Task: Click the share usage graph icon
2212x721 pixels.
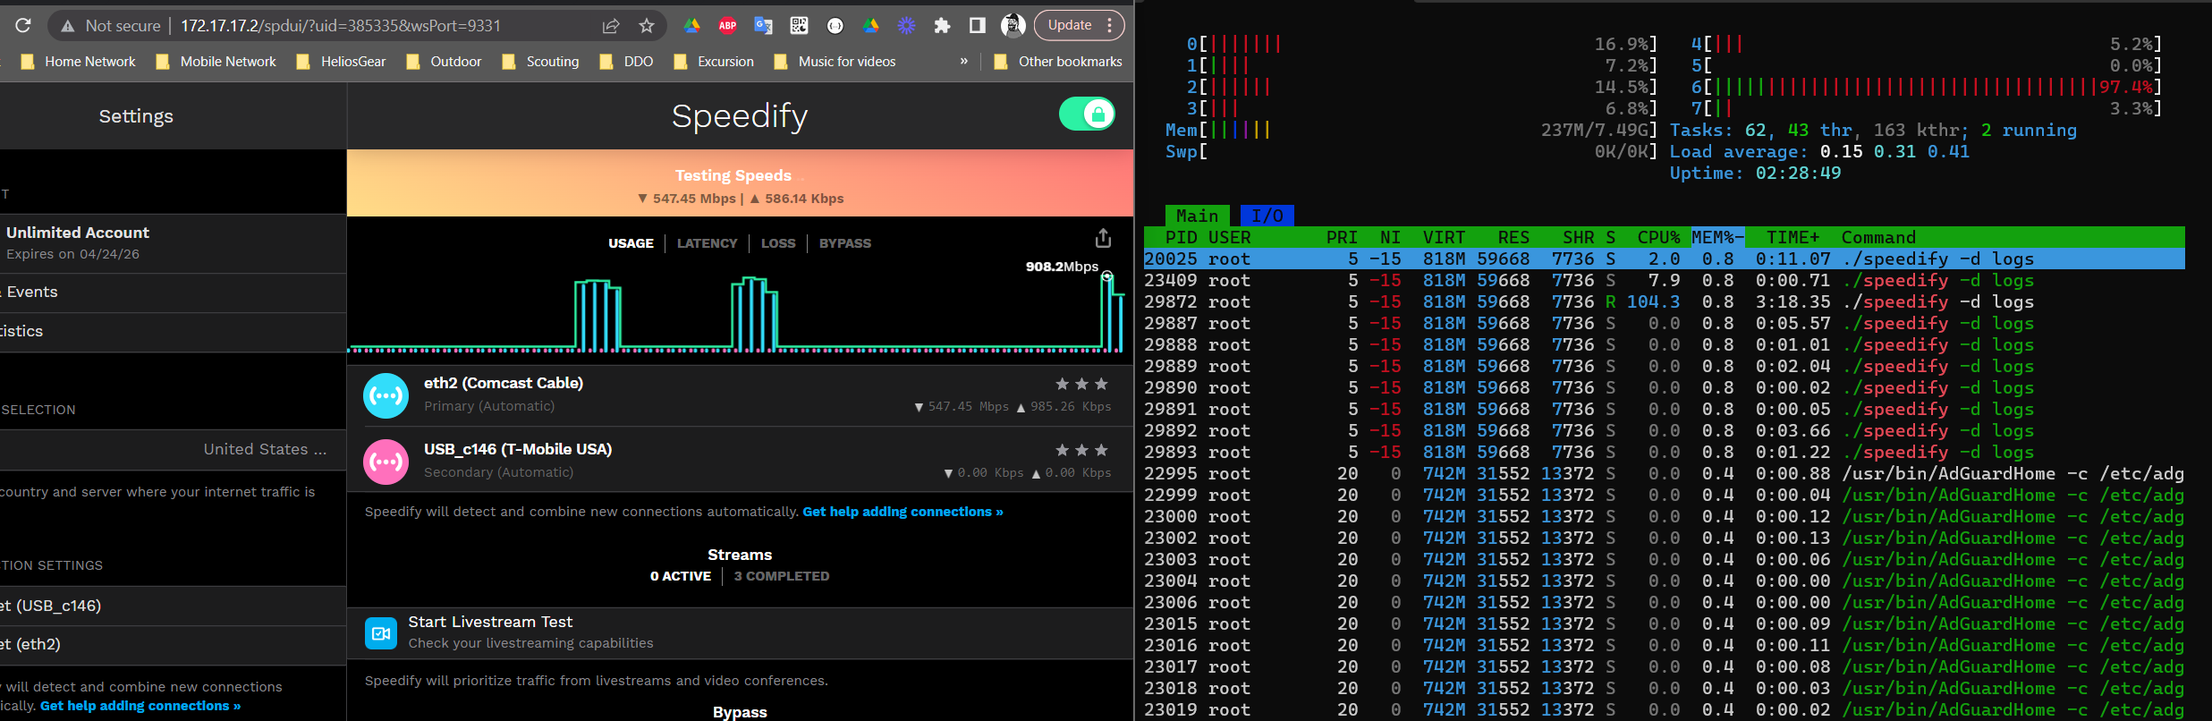Action: [1103, 238]
